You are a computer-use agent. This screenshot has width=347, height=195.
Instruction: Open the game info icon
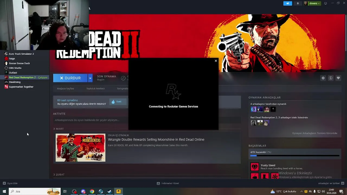coord(331,78)
